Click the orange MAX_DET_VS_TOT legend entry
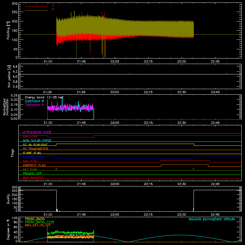This screenshot has width=245, height=245. tap(38, 225)
